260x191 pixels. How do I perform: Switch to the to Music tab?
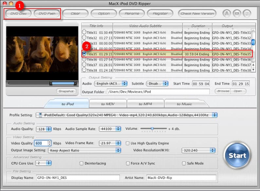pos(184,104)
